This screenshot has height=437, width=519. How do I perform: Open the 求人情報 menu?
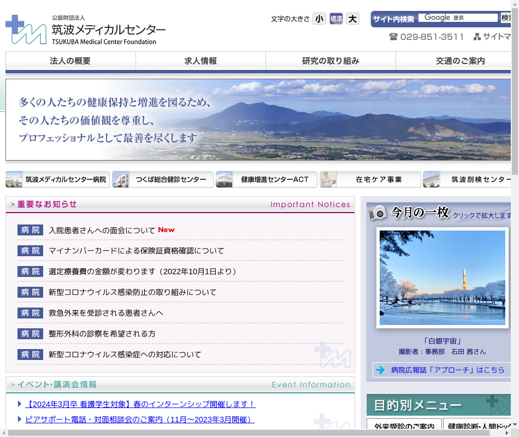[x=200, y=61]
